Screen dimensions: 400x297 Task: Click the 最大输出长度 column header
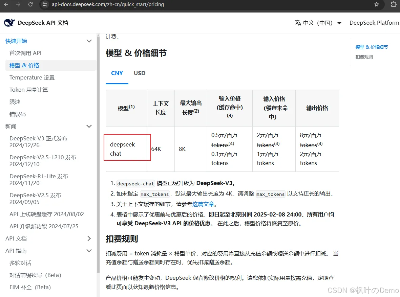coord(191,108)
